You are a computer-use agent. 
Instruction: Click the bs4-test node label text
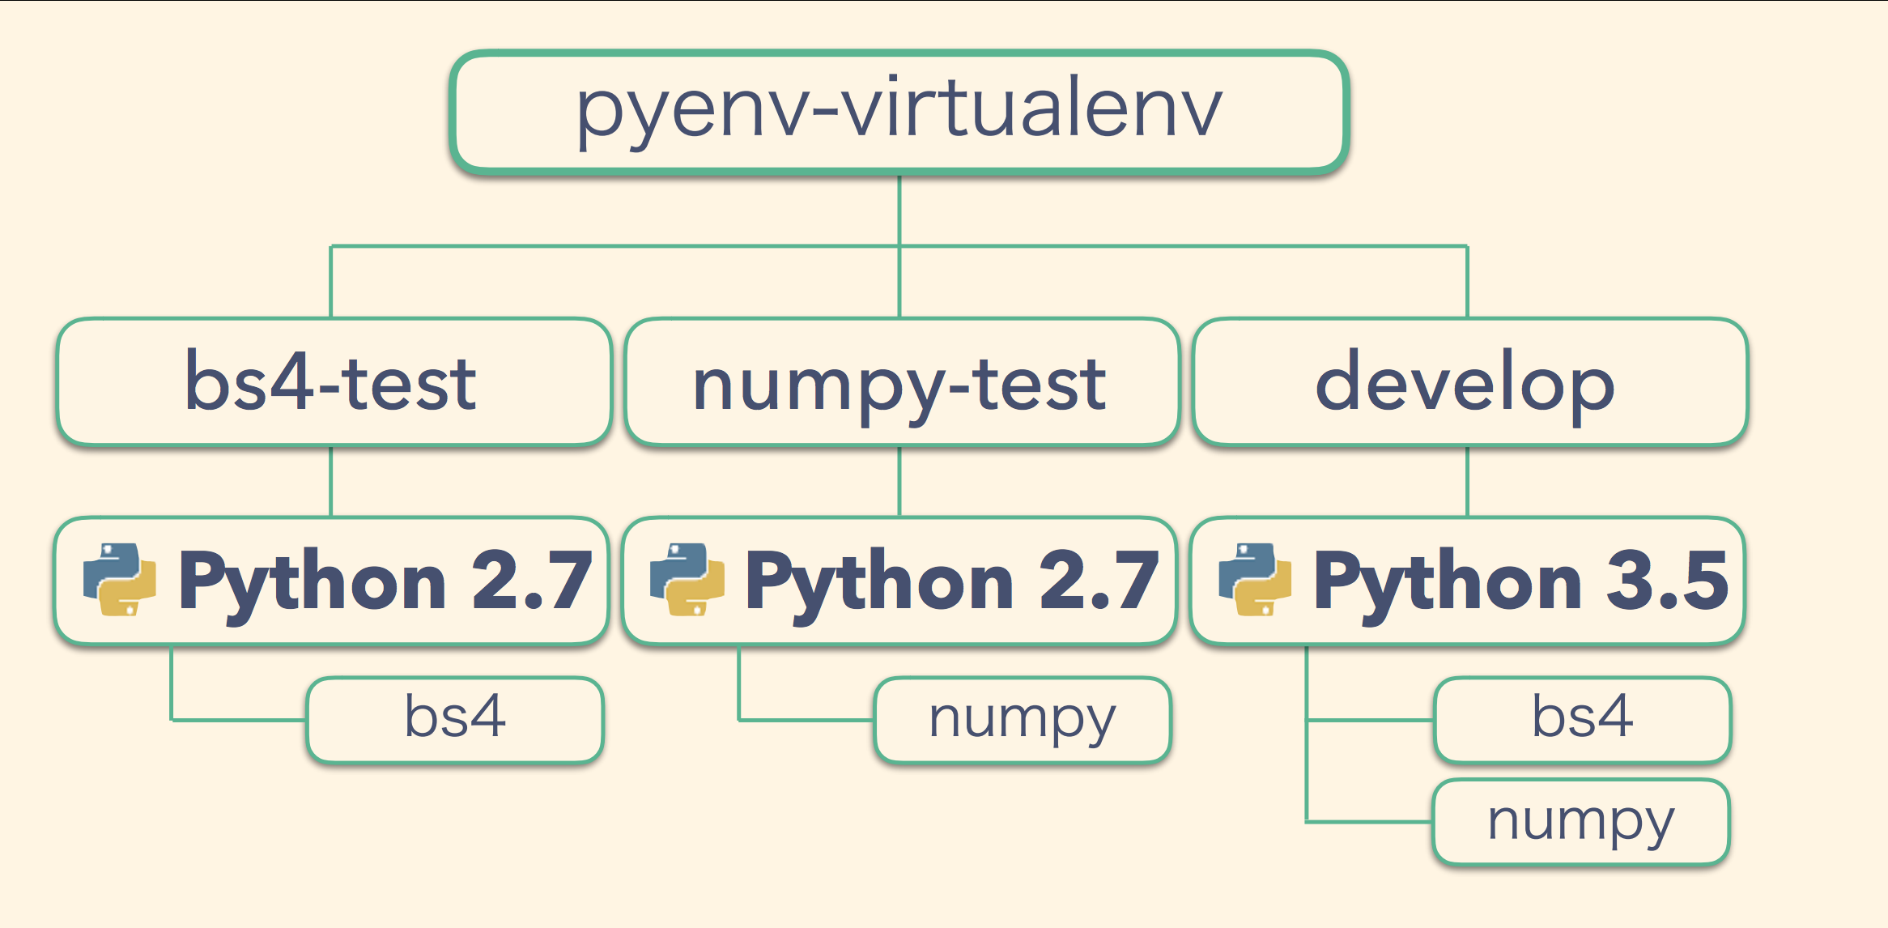[332, 382]
